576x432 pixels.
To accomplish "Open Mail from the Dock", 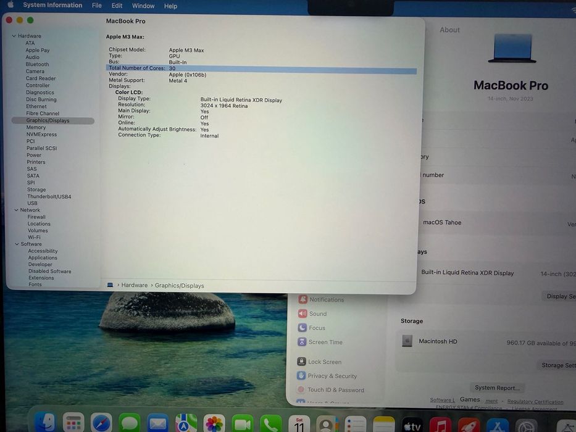I will click(x=157, y=424).
